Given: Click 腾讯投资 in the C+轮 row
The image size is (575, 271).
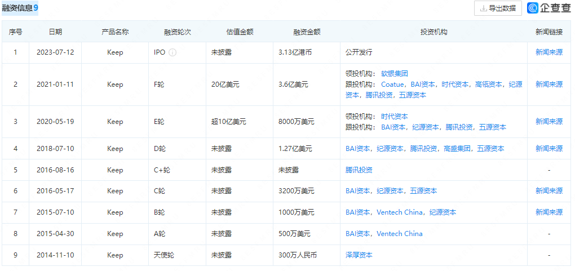Looking at the screenshot, I should coord(359,170).
